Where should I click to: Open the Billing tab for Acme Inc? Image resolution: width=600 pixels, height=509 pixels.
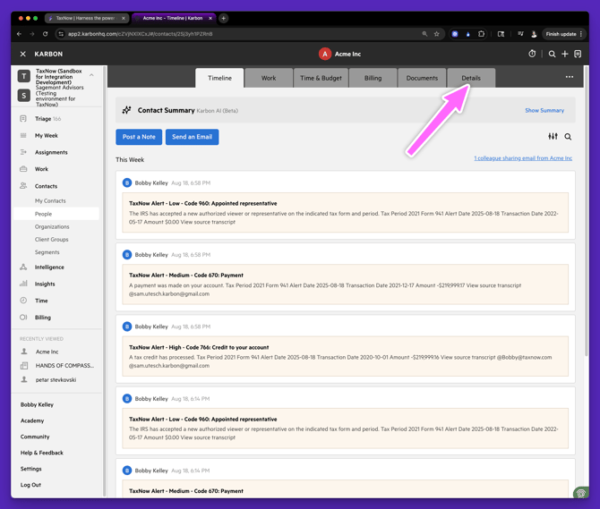tap(373, 78)
